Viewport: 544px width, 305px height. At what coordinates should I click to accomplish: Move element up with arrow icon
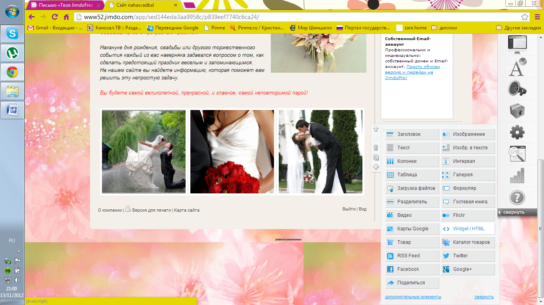pyautogui.click(x=376, y=129)
